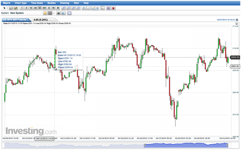Open the pencil tool dropdown arrow
This screenshot has height=151, width=241.
tap(97, 8)
